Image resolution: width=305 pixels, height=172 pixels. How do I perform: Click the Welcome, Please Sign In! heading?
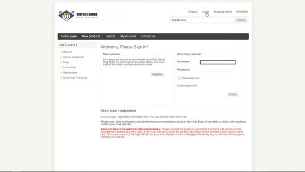pyautogui.click(x=124, y=47)
